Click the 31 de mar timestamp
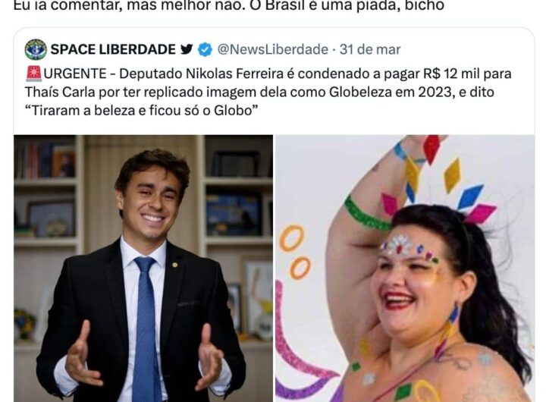The image size is (546, 402). click(x=370, y=49)
